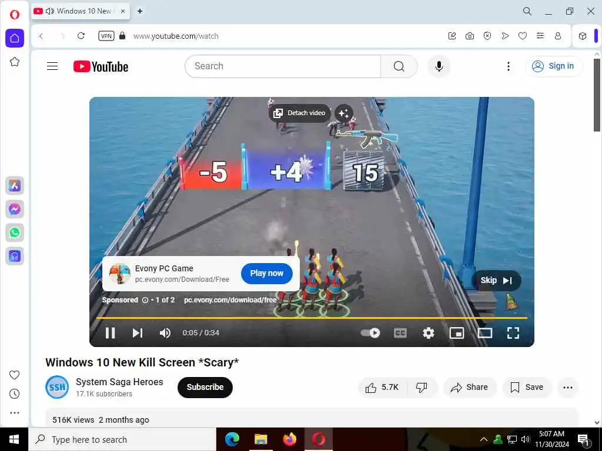The height and width of the screenshot is (451, 602).
Task: Open a new tab with plus button
Action: [140, 11]
